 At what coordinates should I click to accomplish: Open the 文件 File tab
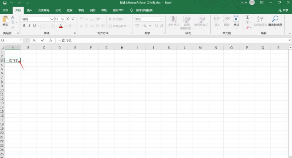[x=6, y=10]
